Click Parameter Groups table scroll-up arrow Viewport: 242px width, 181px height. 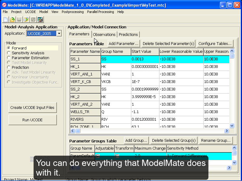234,148
